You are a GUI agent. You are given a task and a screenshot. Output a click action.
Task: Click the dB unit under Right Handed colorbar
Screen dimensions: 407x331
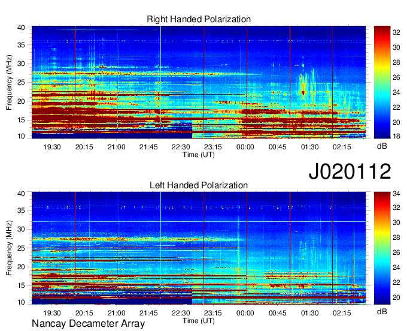[x=382, y=146]
